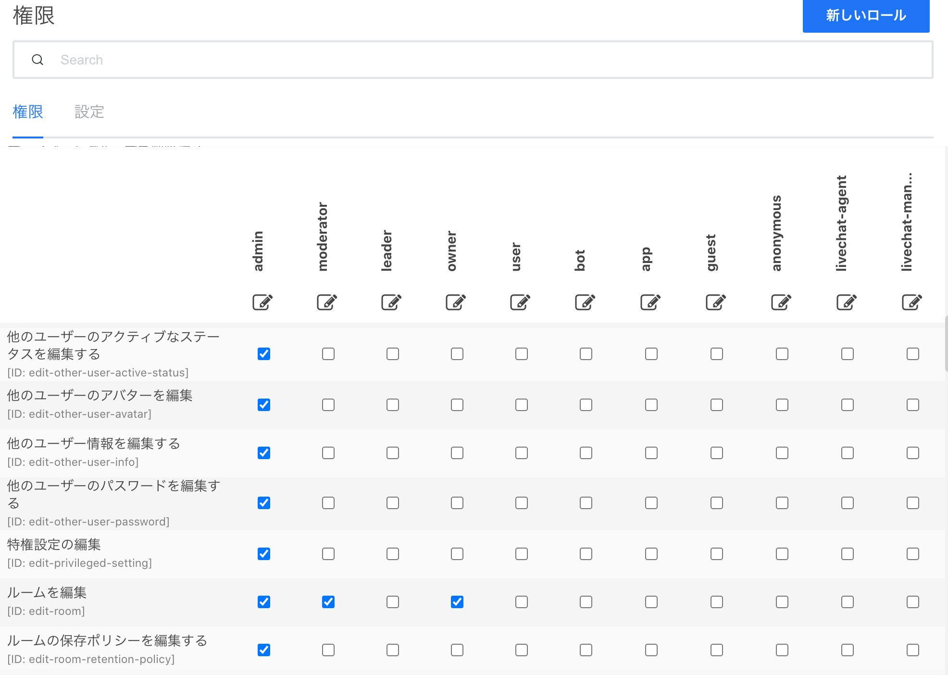
Task: Click the page vertical scrollbar
Action: pyautogui.click(x=946, y=344)
